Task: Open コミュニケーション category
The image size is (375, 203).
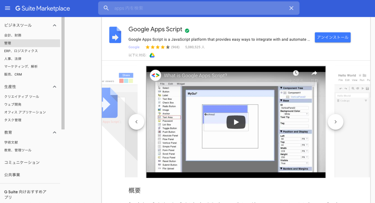Action: click(22, 162)
